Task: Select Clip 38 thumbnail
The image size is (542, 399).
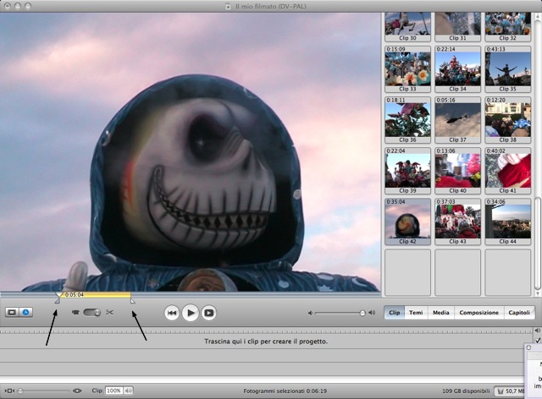Action: point(508,120)
